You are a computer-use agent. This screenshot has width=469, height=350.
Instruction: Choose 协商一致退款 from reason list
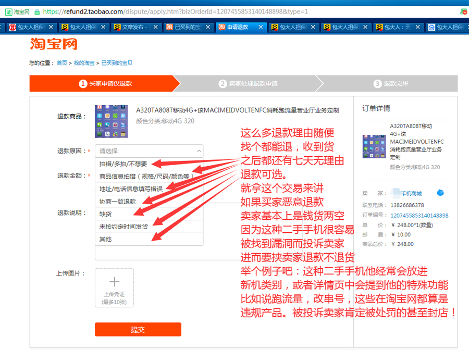tap(118, 202)
